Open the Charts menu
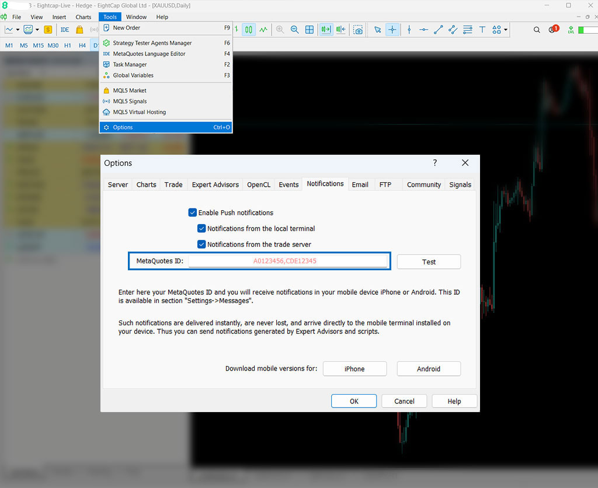This screenshot has width=598, height=488. tap(83, 17)
